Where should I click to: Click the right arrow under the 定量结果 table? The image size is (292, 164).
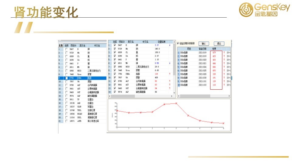pyautogui.click(x=172, y=96)
